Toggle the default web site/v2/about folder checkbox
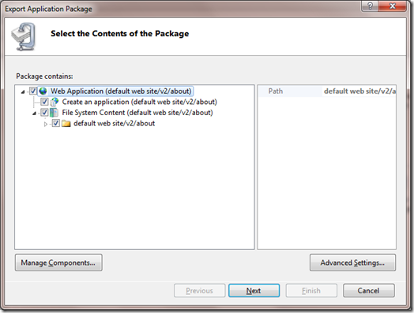414x313 pixels. pos(56,123)
